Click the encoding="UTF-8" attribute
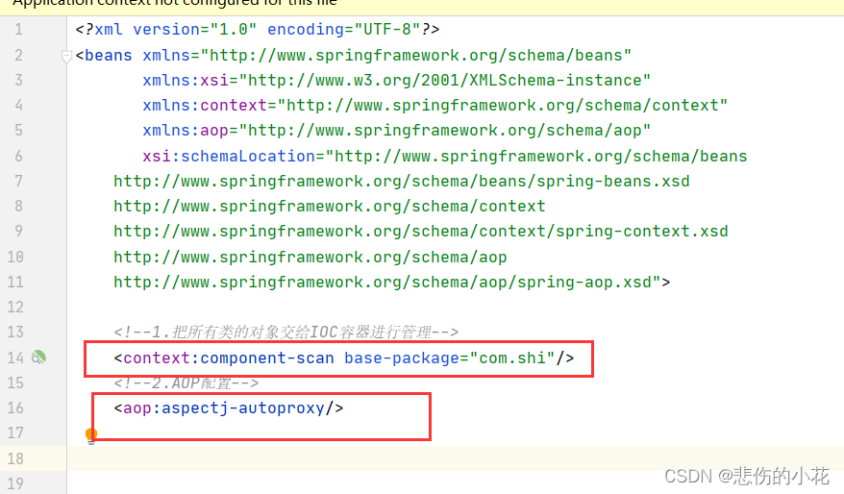Screen dimensions: 844x494 [344, 30]
